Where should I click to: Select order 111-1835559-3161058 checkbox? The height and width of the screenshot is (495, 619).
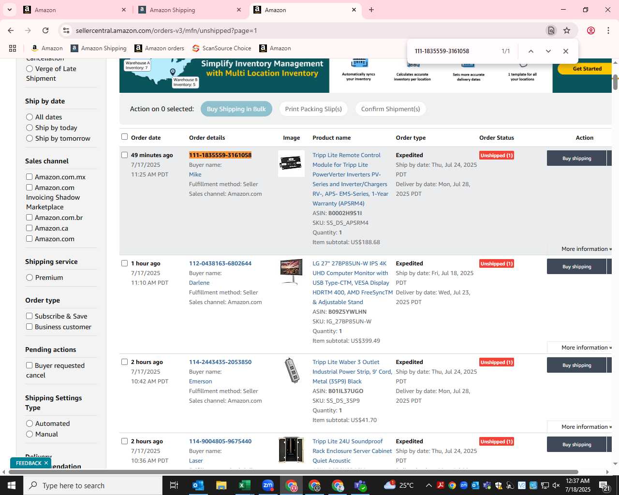pyautogui.click(x=124, y=155)
